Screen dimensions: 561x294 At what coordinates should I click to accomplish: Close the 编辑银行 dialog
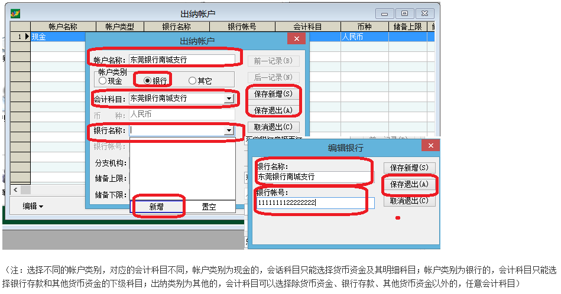[431, 145]
